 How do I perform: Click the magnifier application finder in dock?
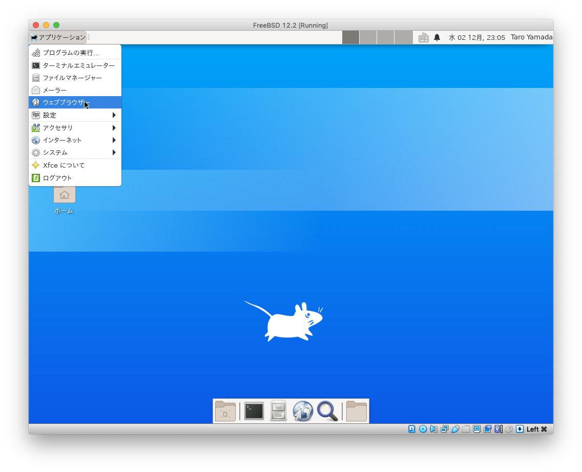click(x=327, y=411)
